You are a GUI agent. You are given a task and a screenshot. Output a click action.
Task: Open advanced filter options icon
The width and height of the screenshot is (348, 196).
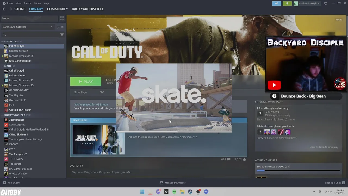62,34
